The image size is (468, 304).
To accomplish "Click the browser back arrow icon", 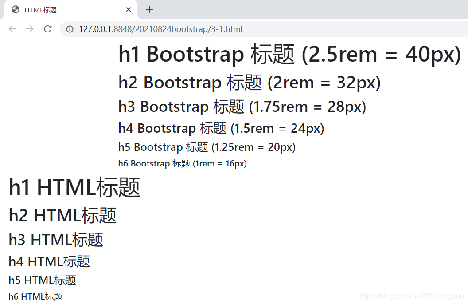I will [12, 29].
